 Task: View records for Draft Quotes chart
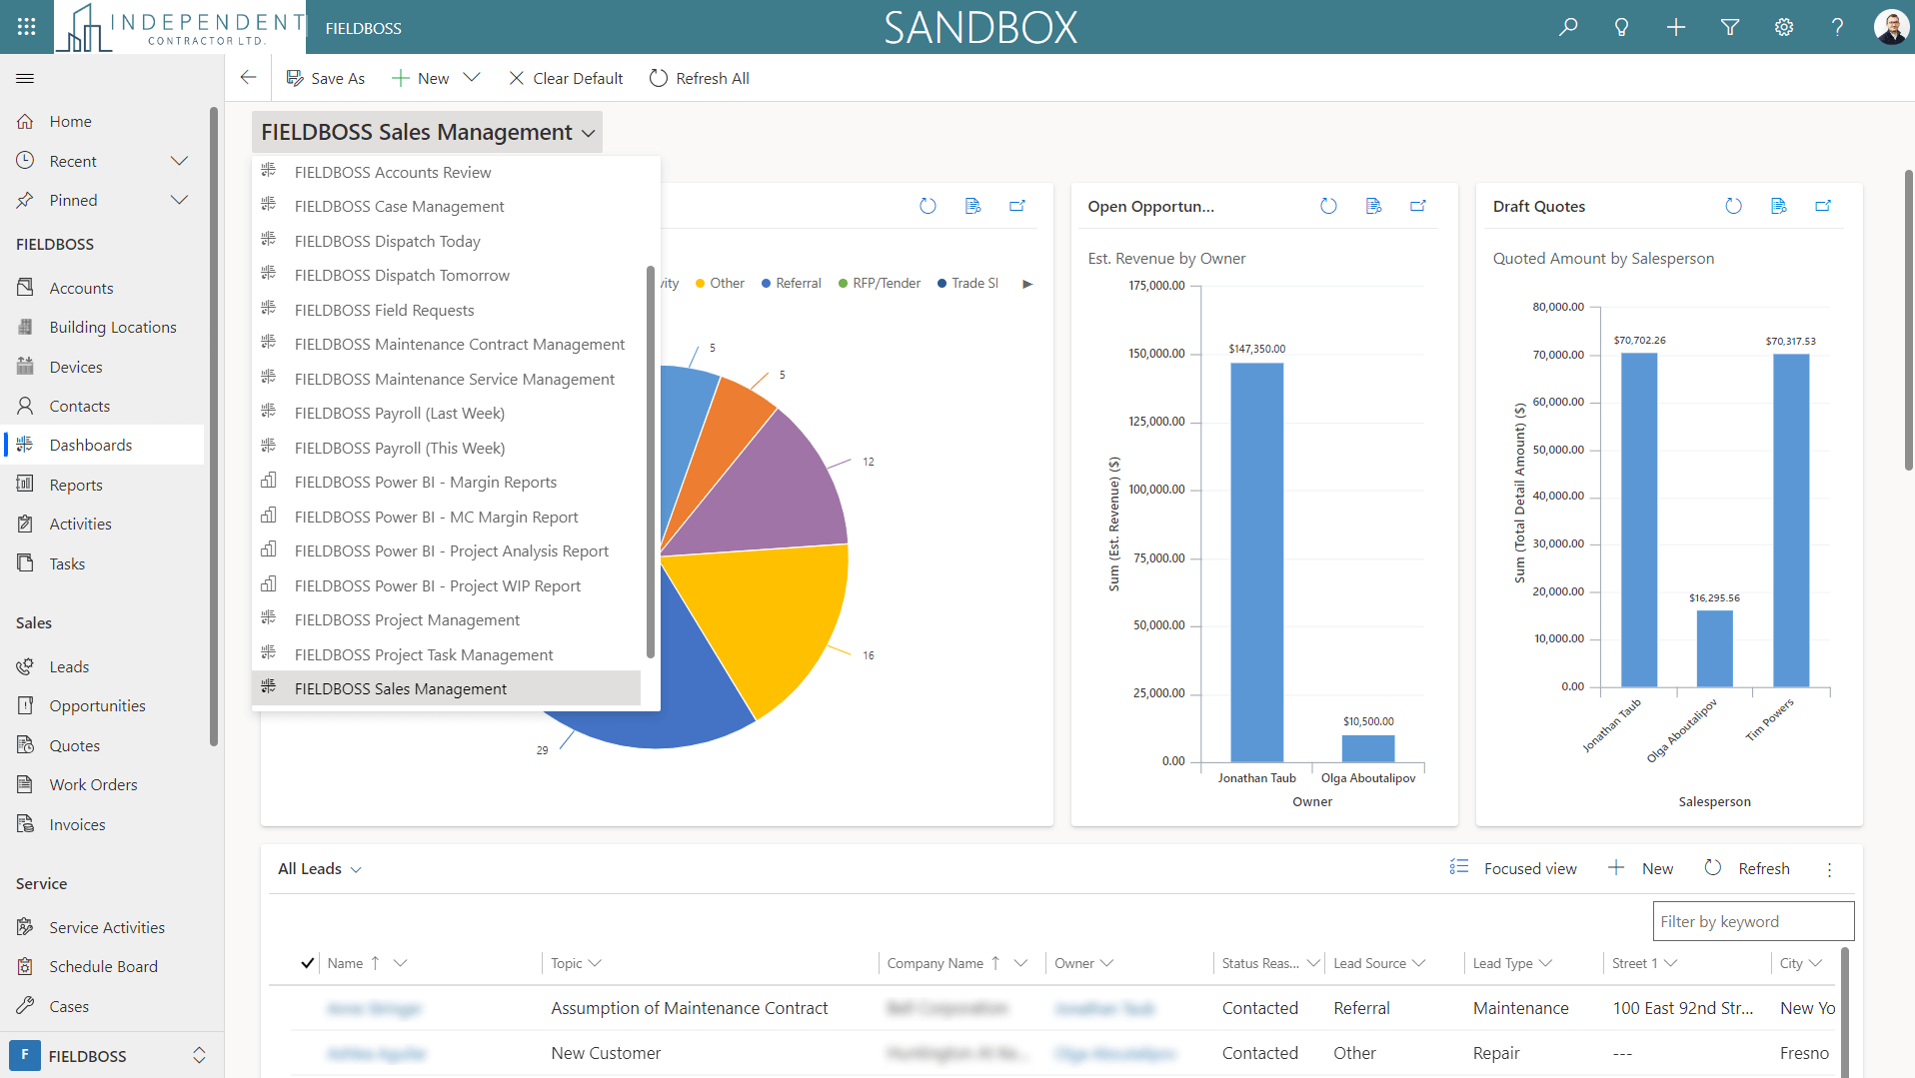(1778, 206)
